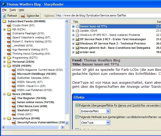Click the Address URL field

pyautogui.click(x=109, y=15)
